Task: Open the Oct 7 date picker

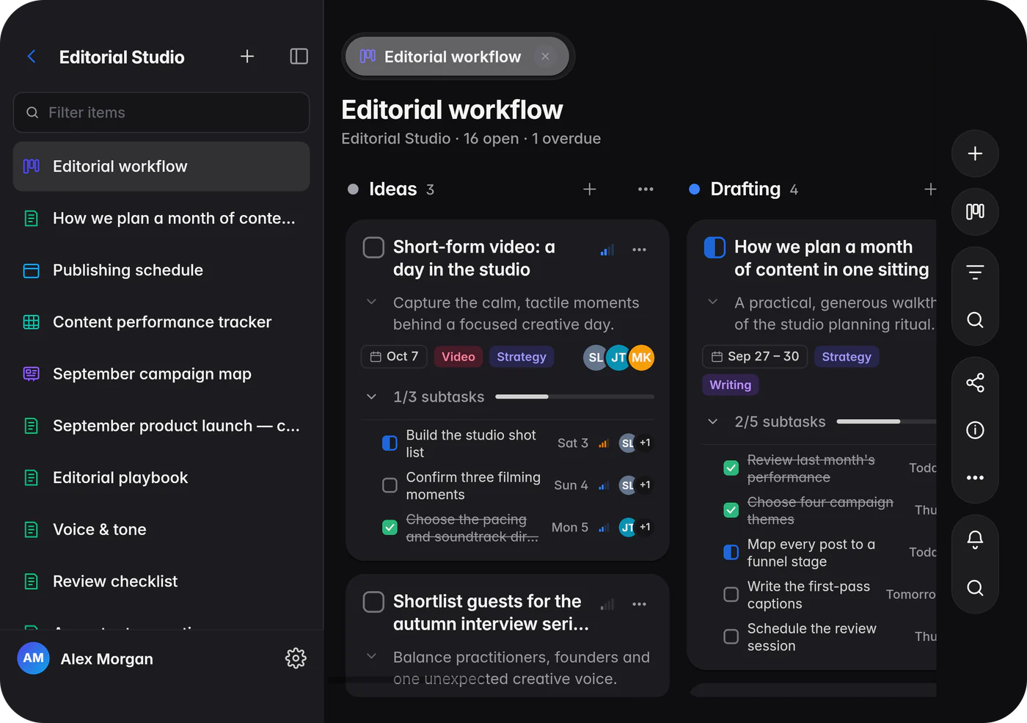Action: pos(394,357)
